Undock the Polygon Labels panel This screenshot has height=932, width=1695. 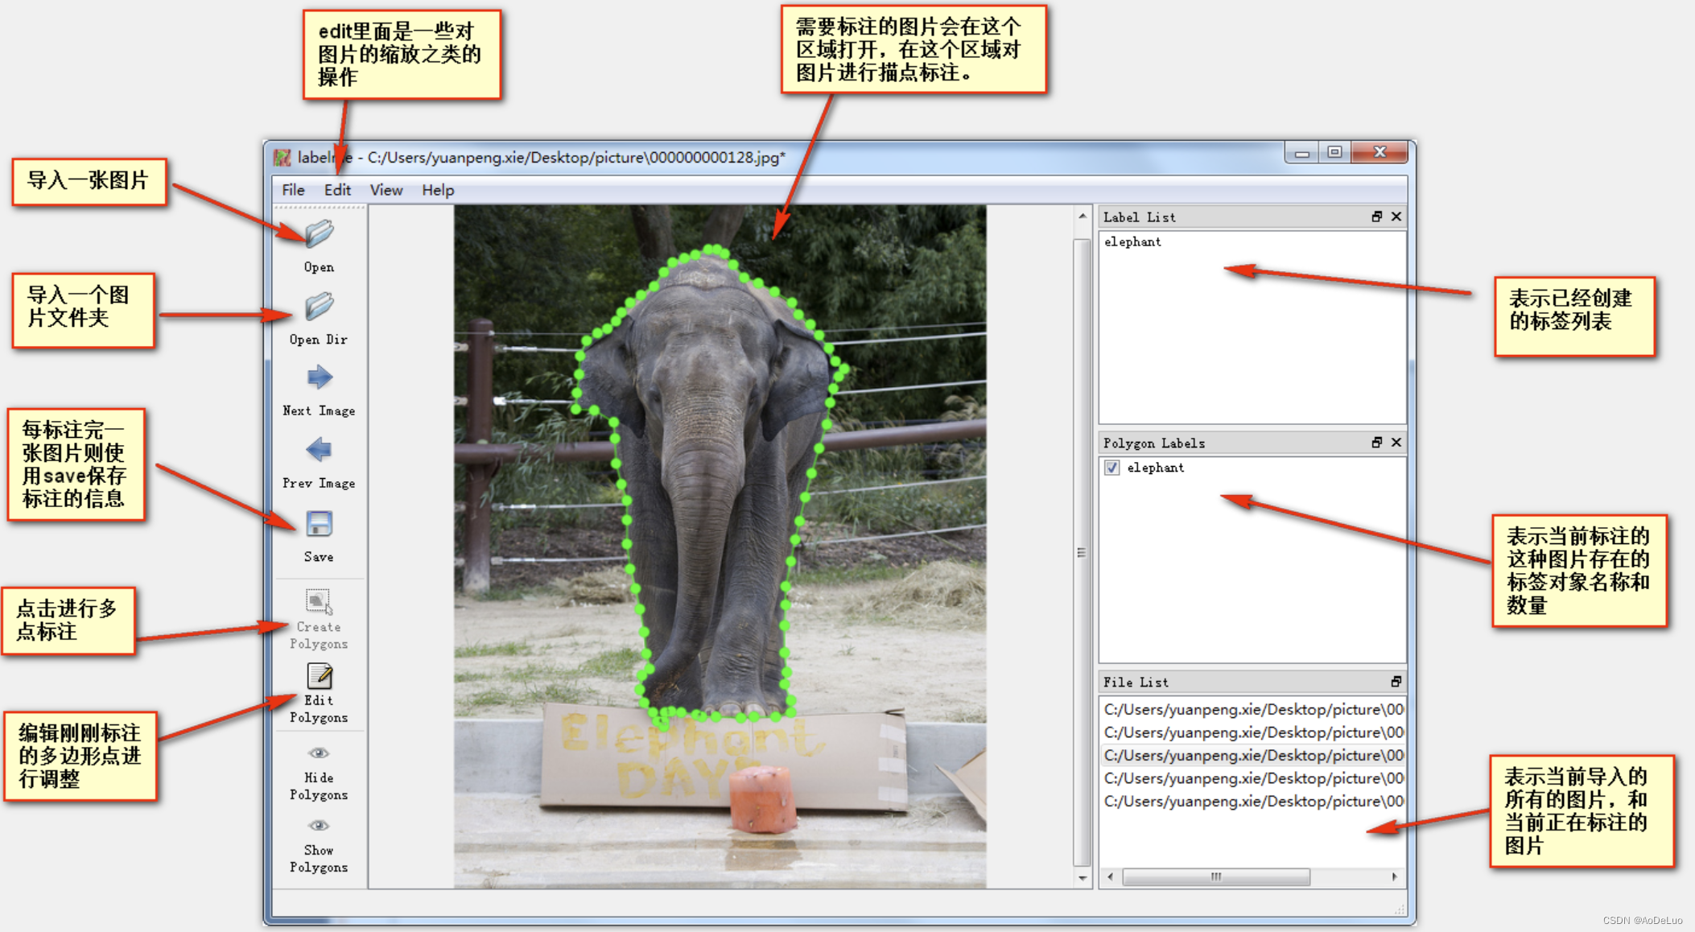[1376, 443]
